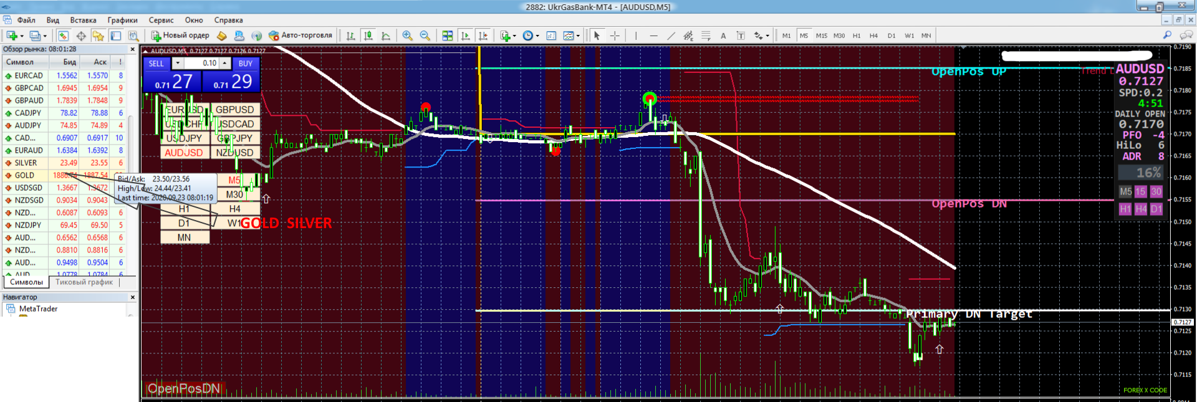Click the Новый ордер button

[x=180, y=36]
